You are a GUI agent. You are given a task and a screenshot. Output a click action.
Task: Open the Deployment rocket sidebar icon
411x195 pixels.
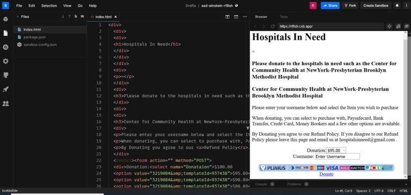click(x=6, y=89)
